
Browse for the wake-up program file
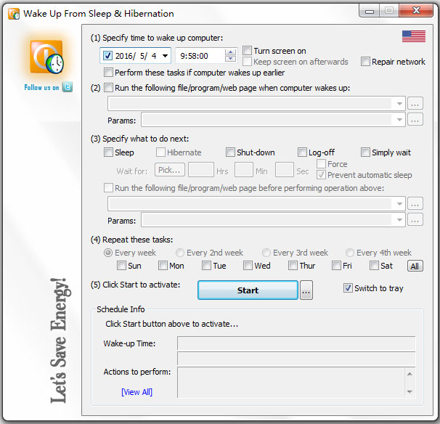pos(415,103)
